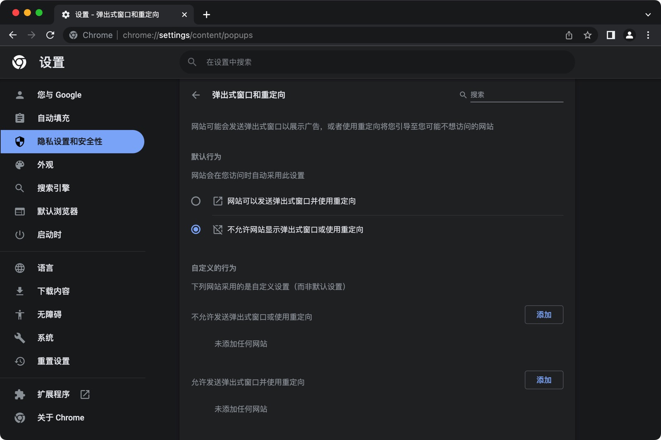
Task: Open the side panel icon
Action: [x=611, y=35]
